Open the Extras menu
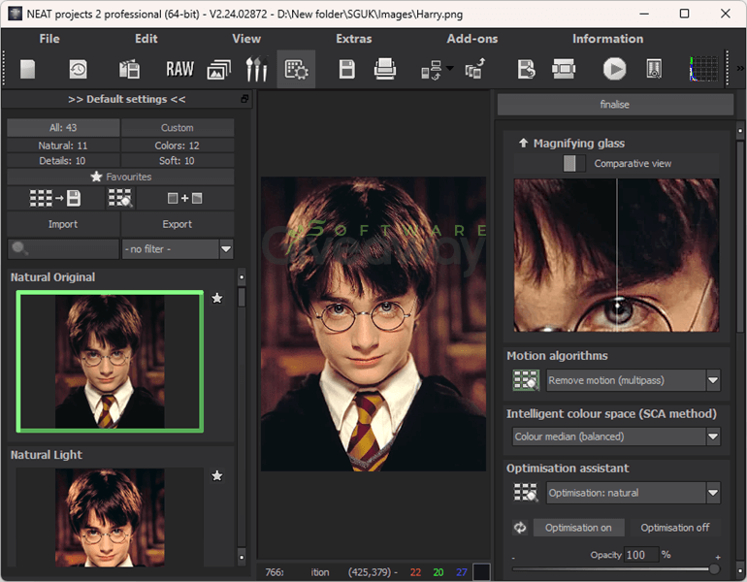Image resolution: width=747 pixels, height=582 pixels. coord(354,39)
